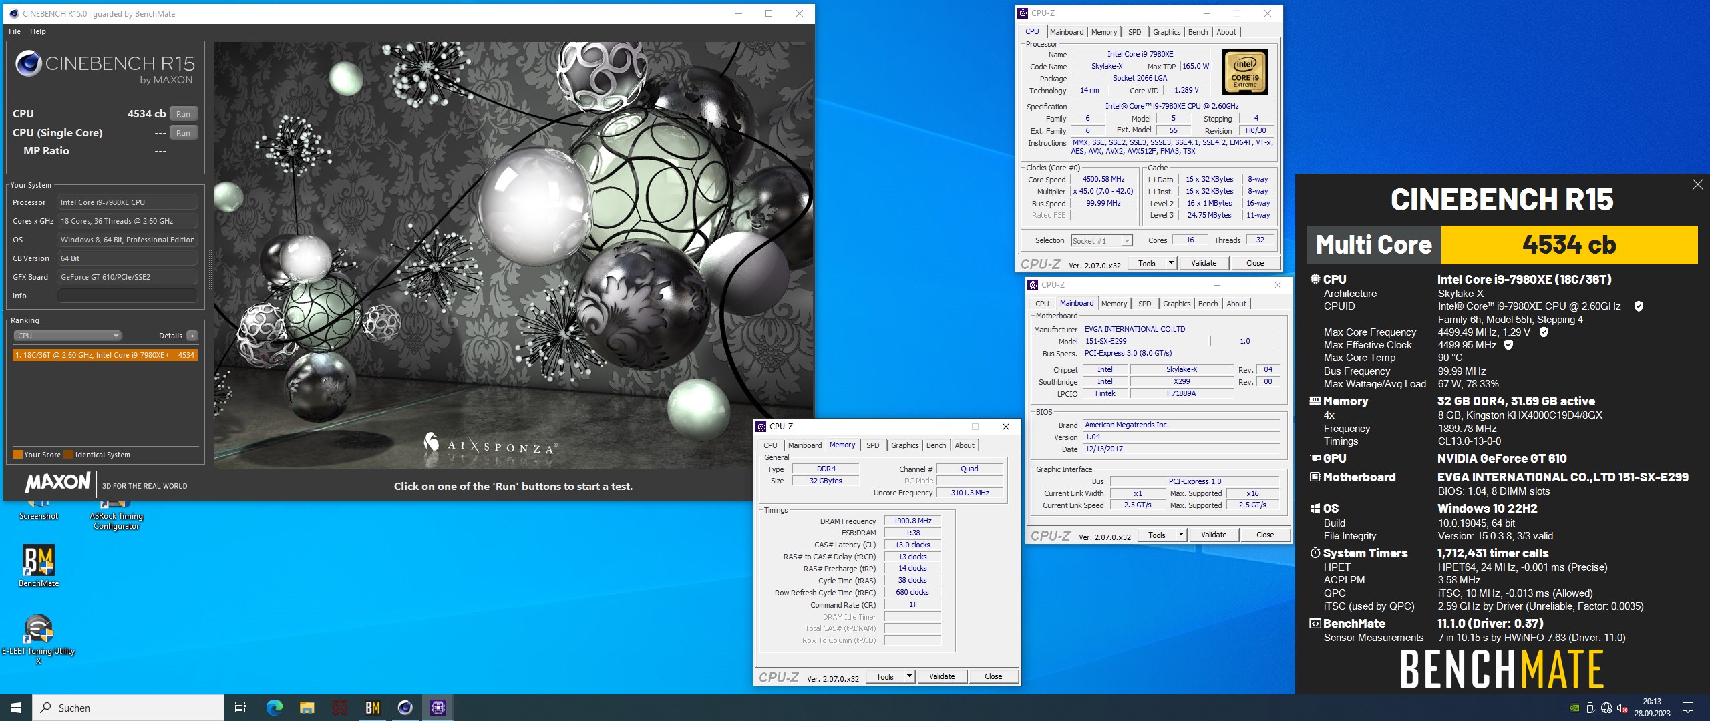This screenshot has height=721, width=1710.
Task: Open Graphics tab in top CPU-Z window
Action: (x=1167, y=32)
